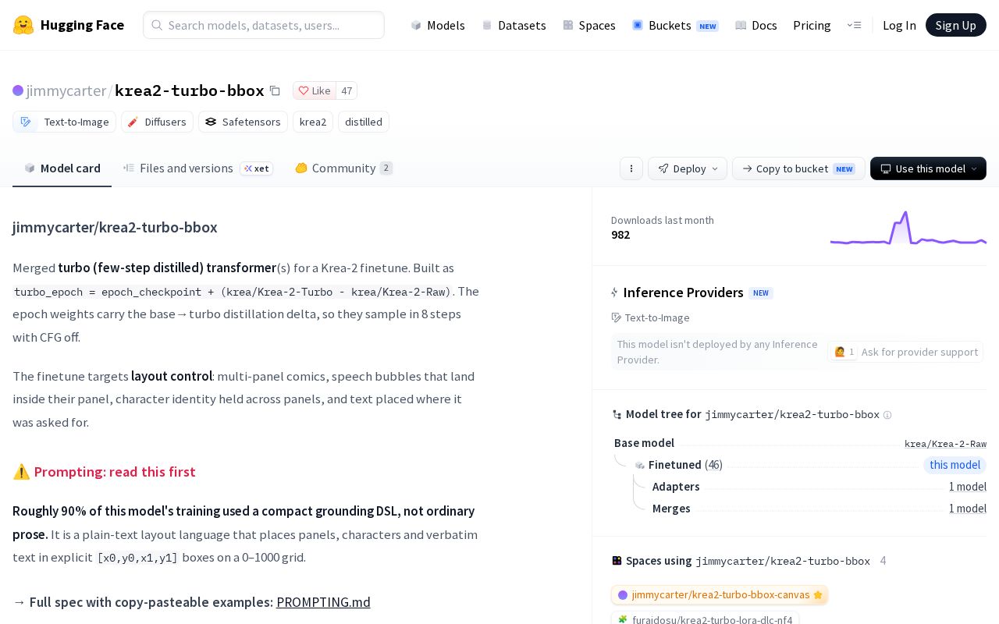Click the model tree info icon

pyautogui.click(x=887, y=415)
